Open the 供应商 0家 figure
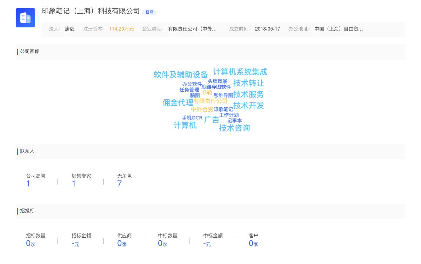The height and width of the screenshot is (264, 421). tap(122, 243)
